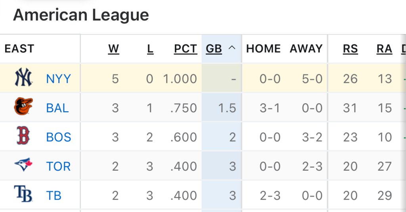Click the Boston Red Sox logo icon
The height and width of the screenshot is (212, 406).
click(x=23, y=136)
